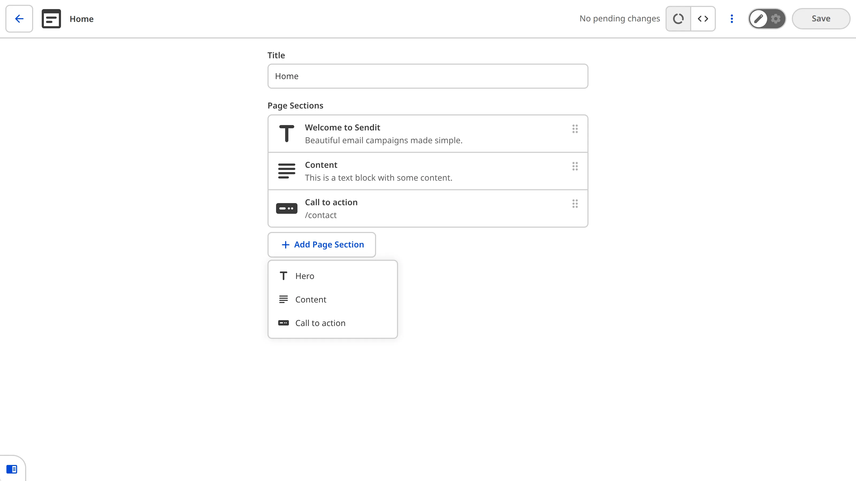Screen dimensions: 856x481
Task: Select Hero from the section type menu
Action: click(x=304, y=276)
